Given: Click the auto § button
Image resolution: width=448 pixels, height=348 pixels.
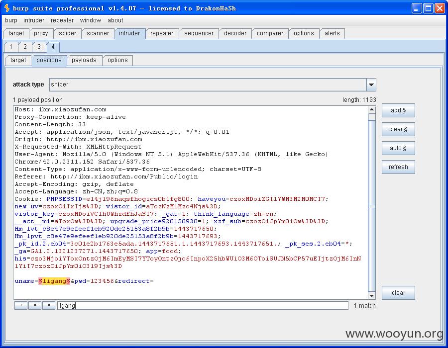Looking at the screenshot, I should click(x=398, y=148).
